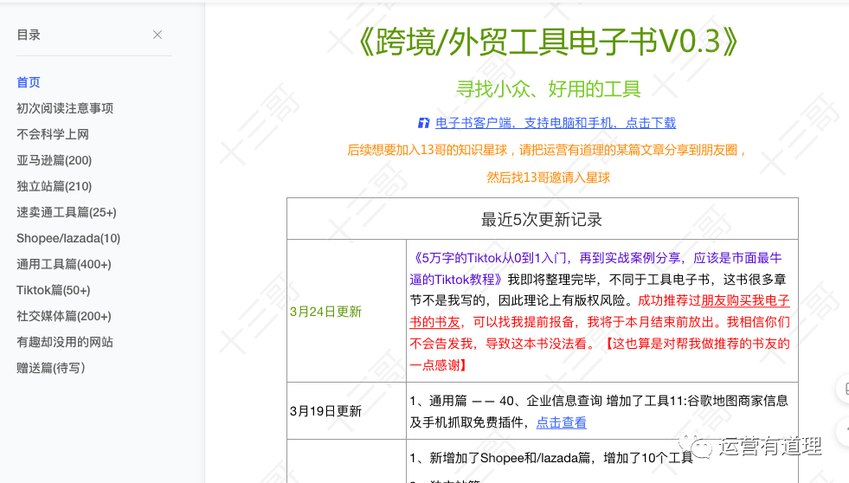The width and height of the screenshot is (849, 483).
Task: Open 初次阅读注意事项 chapter
Action: pyautogui.click(x=65, y=108)
